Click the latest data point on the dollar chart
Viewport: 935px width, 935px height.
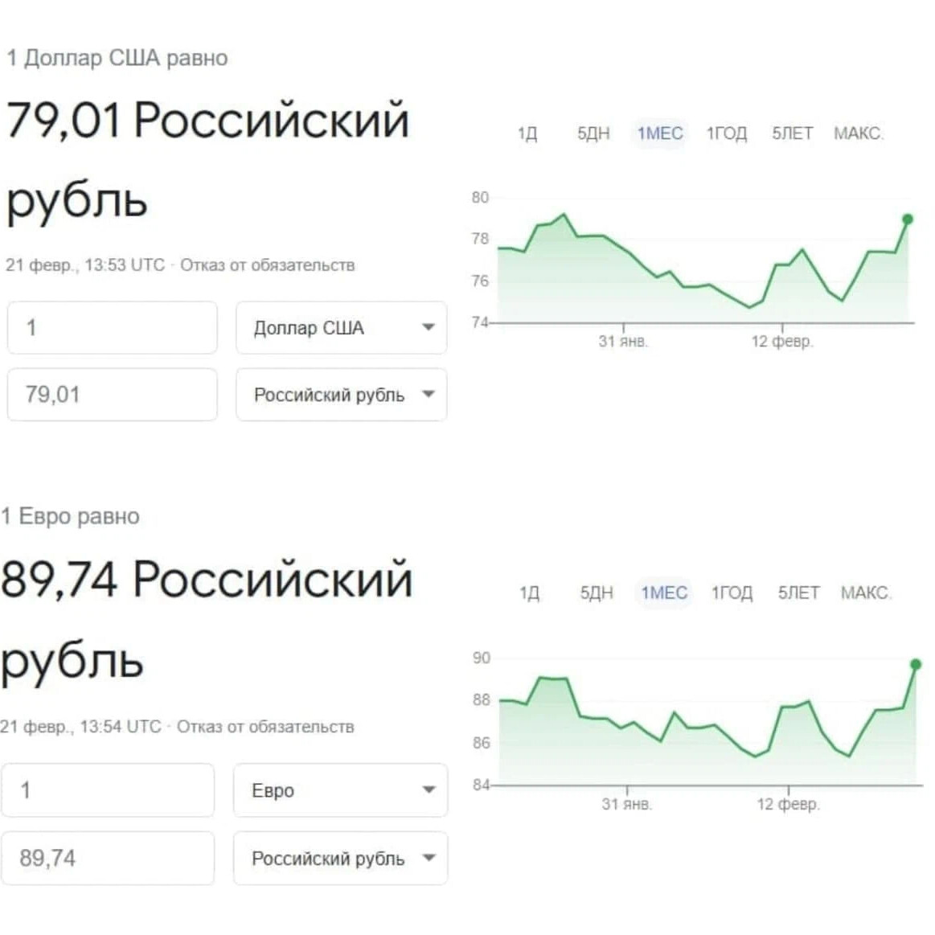908,218
